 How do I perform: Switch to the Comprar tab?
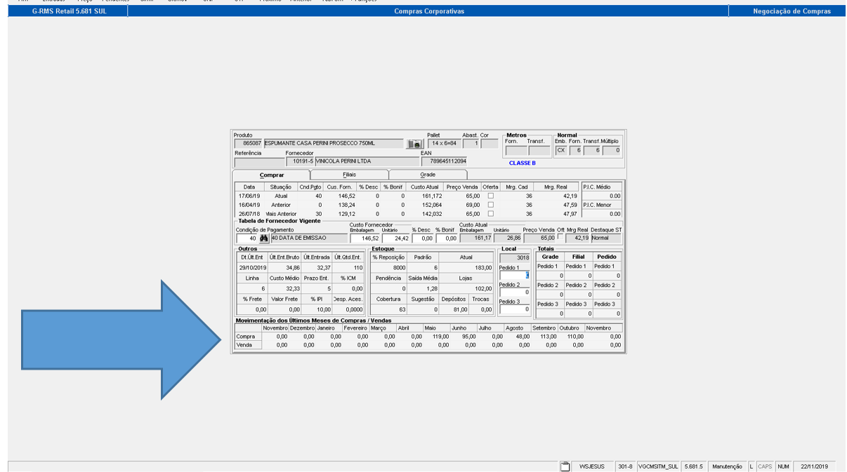tap(272, 175)
